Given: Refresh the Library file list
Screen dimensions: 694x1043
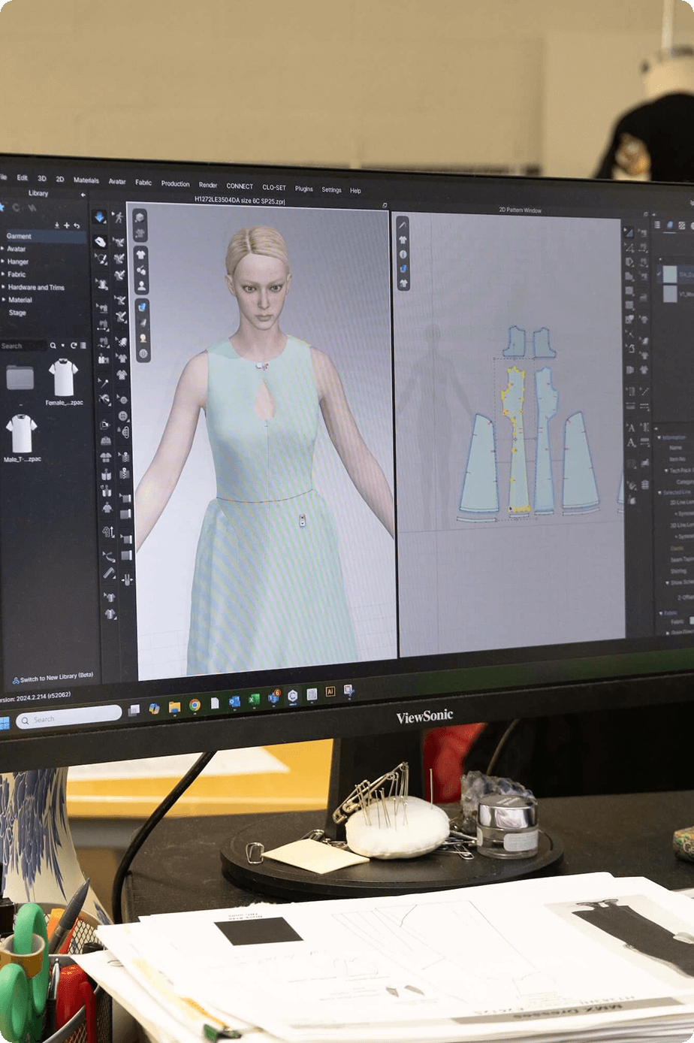Looking at the screenshot, I should (73, 346).
